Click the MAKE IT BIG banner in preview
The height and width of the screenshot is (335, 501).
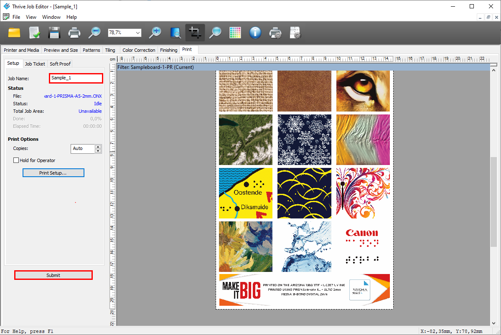pyautogui.click(x=304, y=290)
